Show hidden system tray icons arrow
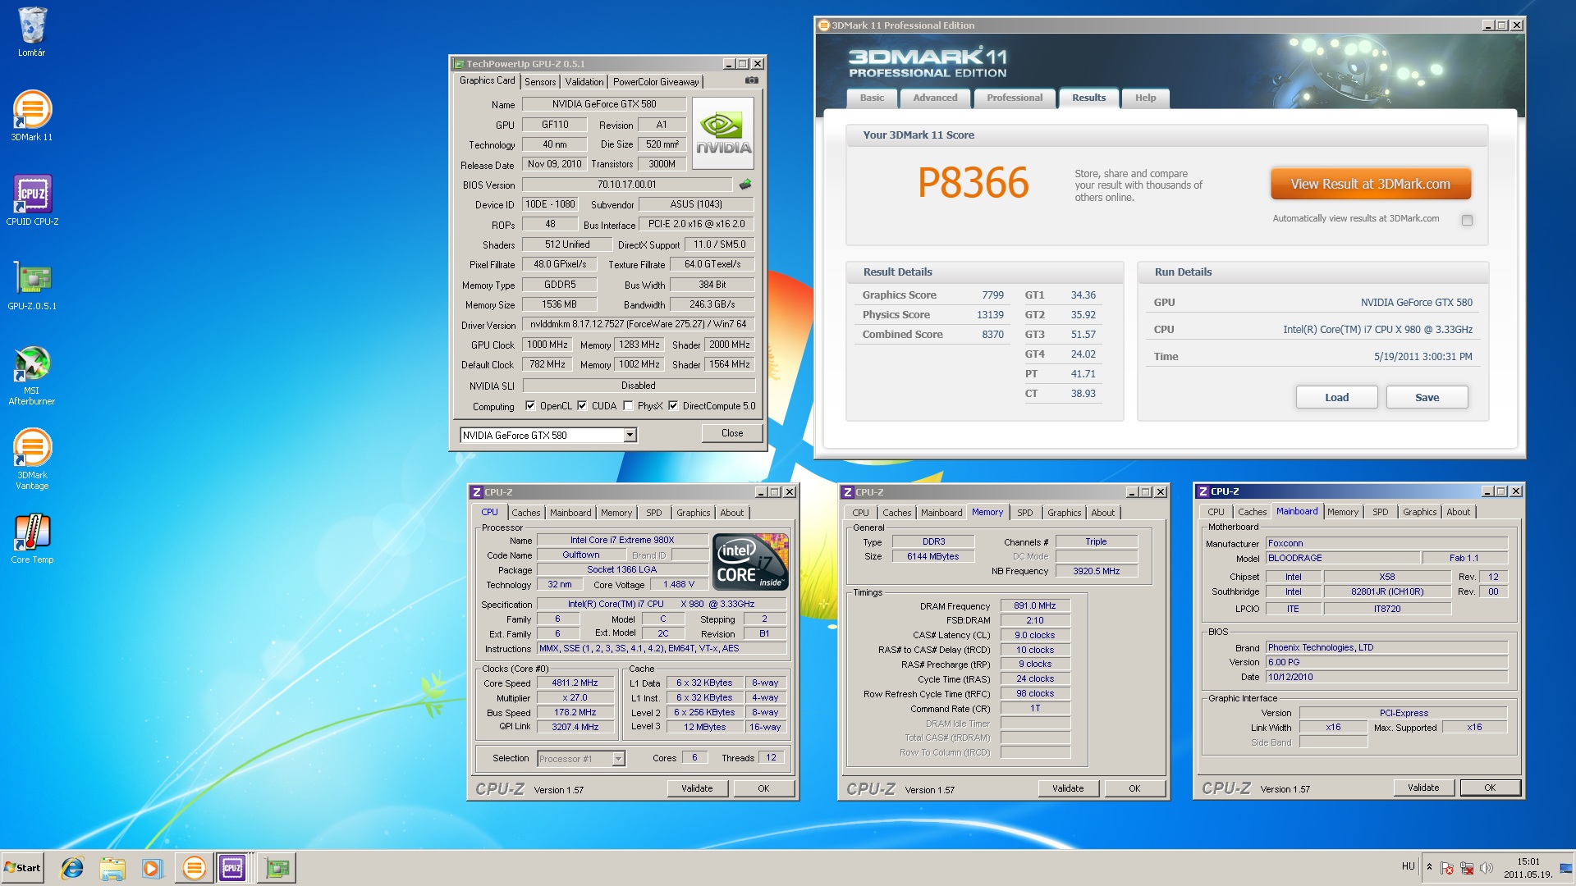The height and width of the screenshot is (886, 1576). (x=1429, y=867)
